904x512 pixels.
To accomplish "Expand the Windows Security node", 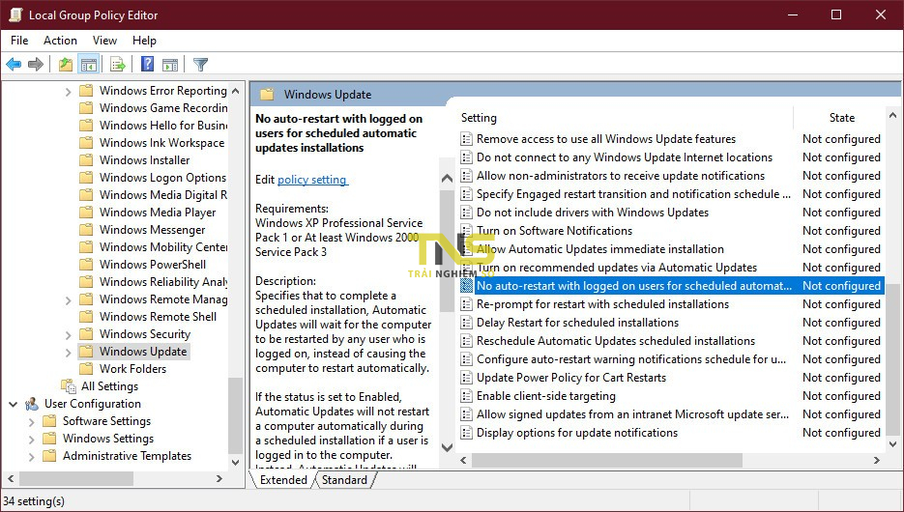I will point(68,334).
